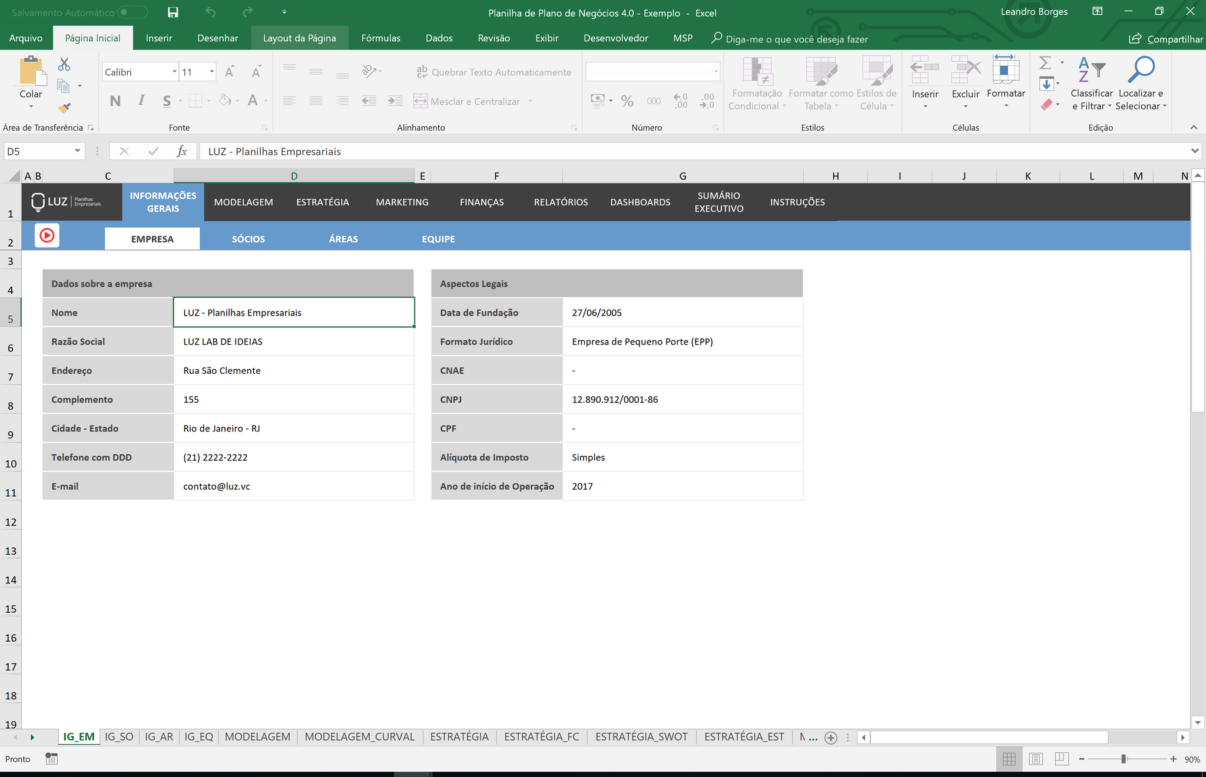Click the add new sheet plus icon
The height and width of the screenshot is (777, 1206).
pos(831,738)
